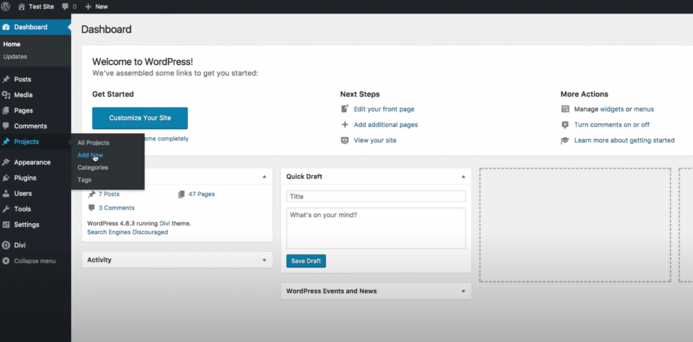Choose Add New under Projects
This screenshot has height=342, width=693.
point(90,155)
